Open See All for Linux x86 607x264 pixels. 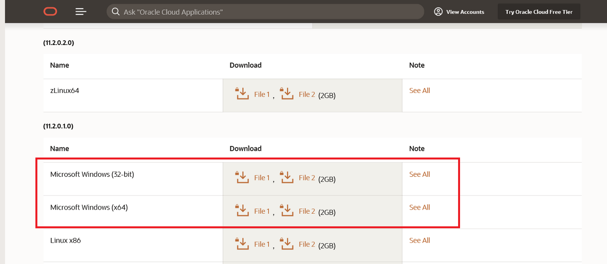click(420, 240)
